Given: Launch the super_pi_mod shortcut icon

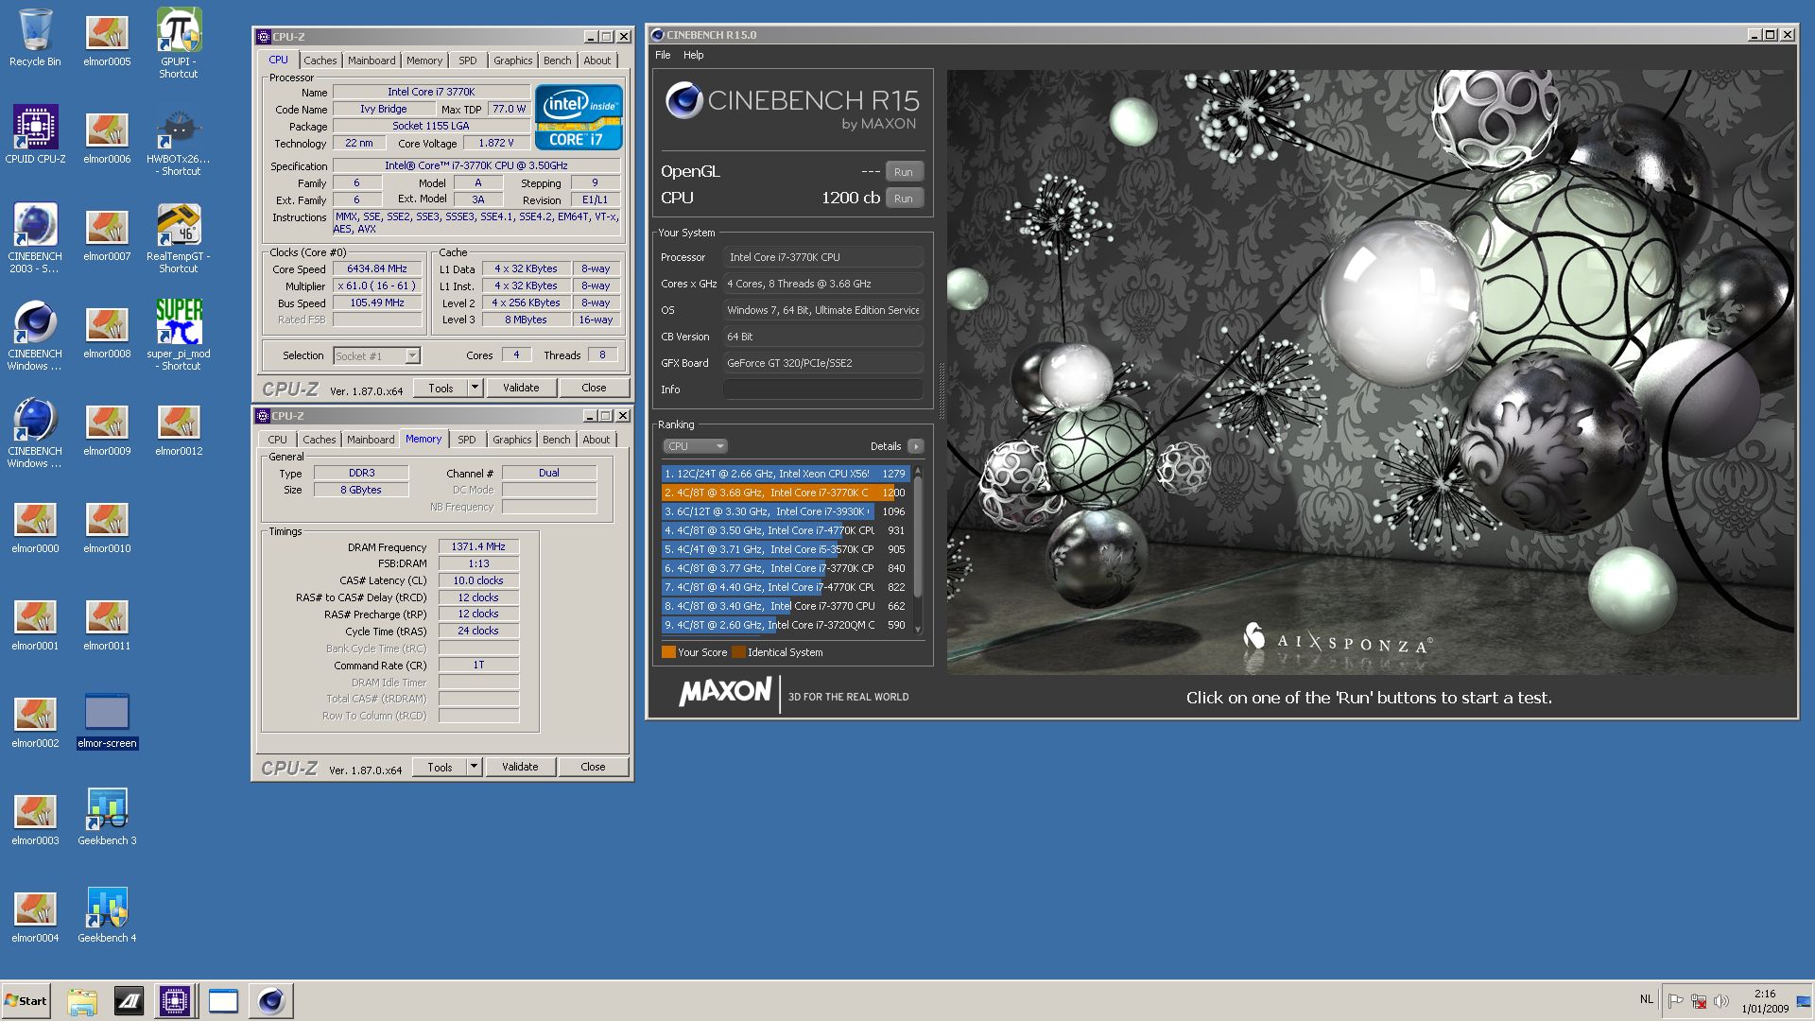Looking at the screenshot, I should (179, 334).
